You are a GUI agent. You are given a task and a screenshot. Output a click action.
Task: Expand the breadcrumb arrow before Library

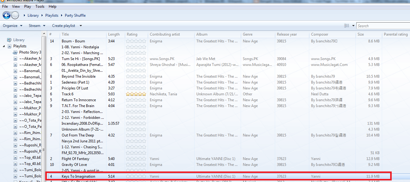pyautogui.click(x=25, y=15)
